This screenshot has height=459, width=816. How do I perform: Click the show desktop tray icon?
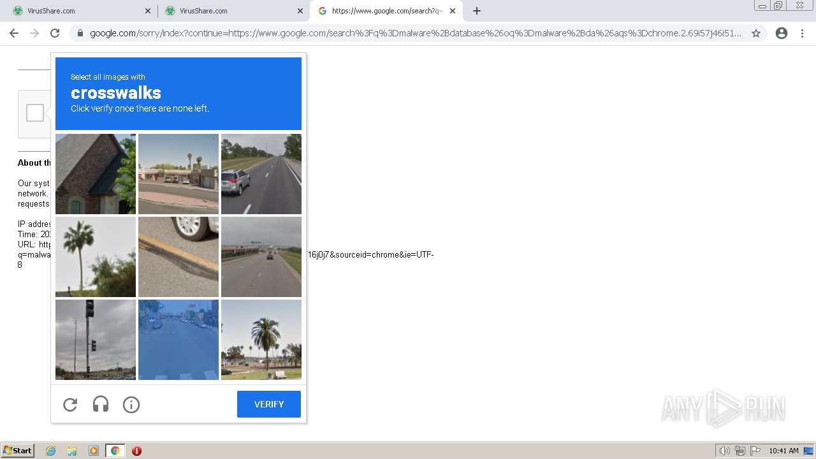809,451
